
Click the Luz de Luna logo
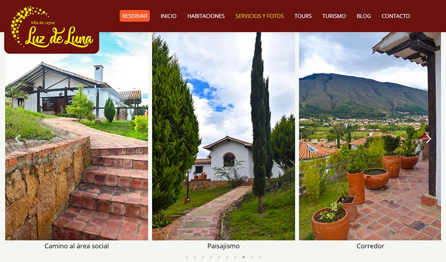pos(52,27)
